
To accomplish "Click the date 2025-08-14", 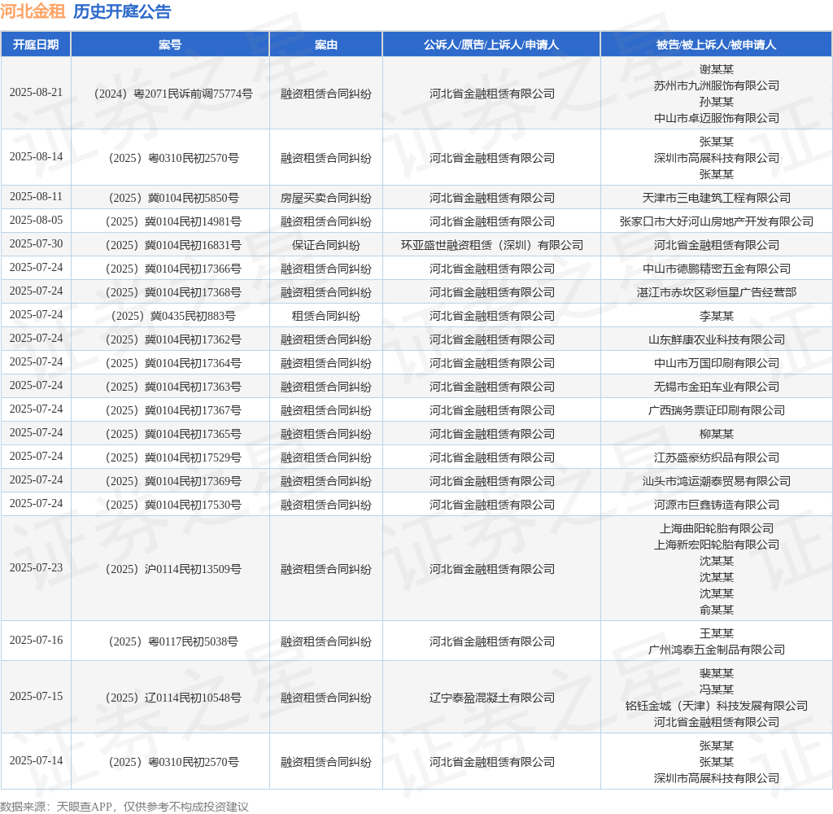I will (x=36, y=157).
